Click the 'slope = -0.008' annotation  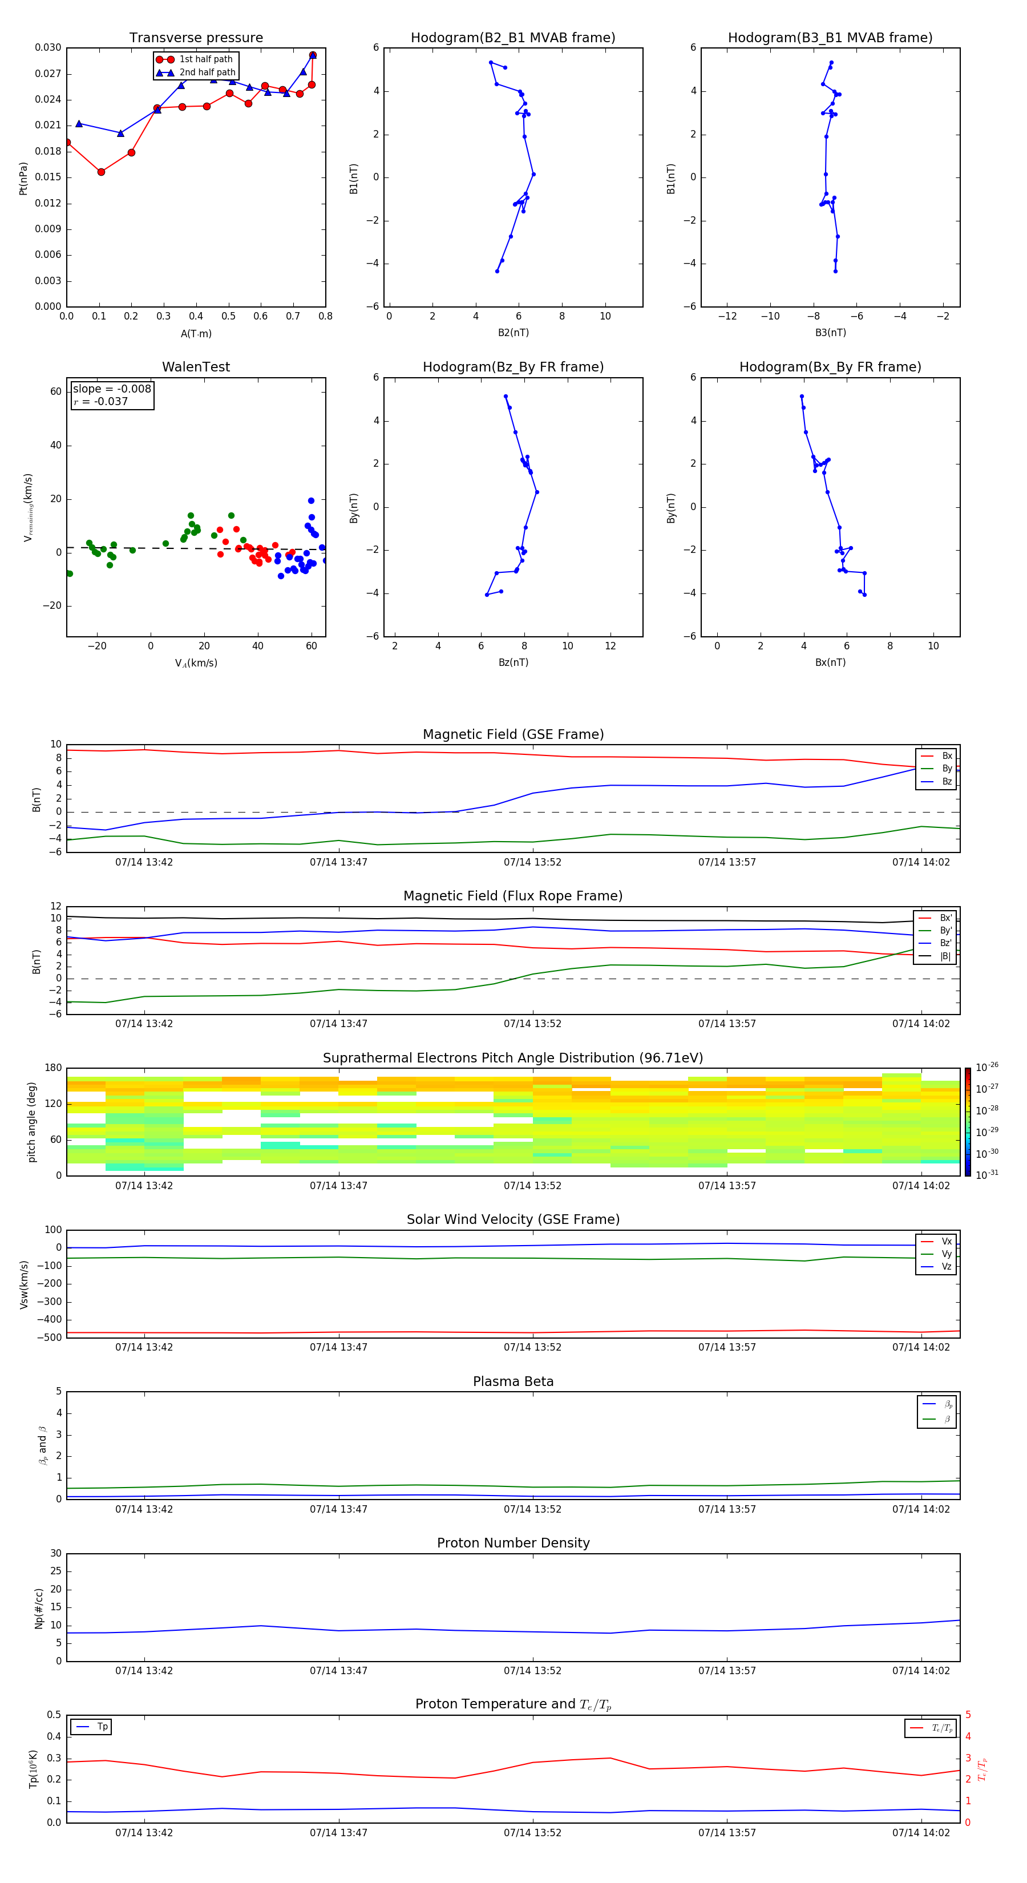(x=112, y=389)
